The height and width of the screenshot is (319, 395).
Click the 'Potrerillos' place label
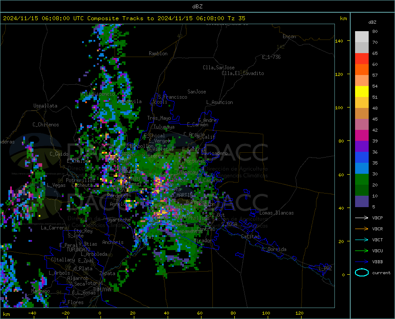point(80,180)
